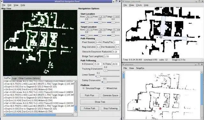Click Target Location X slider handle
The width and height of the screenshot is (204, 120).
pos(87,35)
